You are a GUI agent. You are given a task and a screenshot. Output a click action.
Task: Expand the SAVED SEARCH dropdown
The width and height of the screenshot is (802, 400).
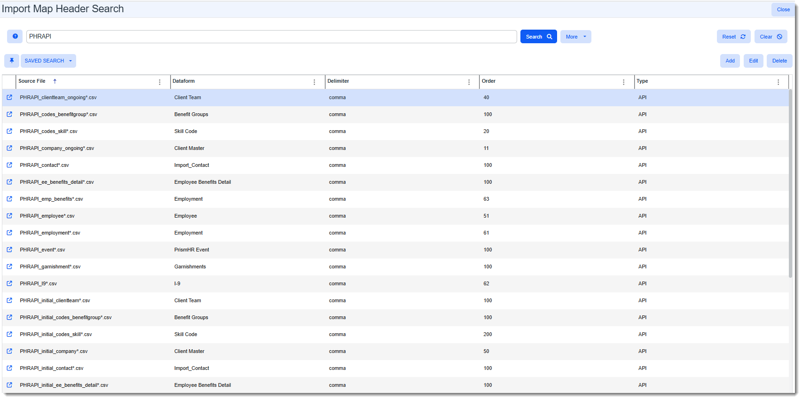pyautogui.click(x=48, y=61)
